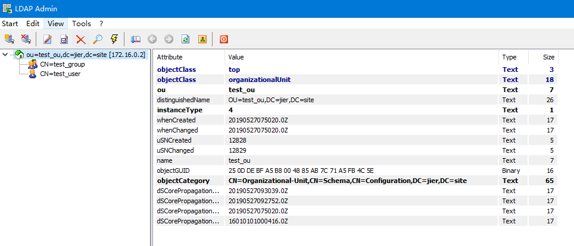This screenshot has width=574, height=246.
Task: Select dSCorePropagation row with value 20190527093039.0Z
Action: [x=357, y=191]
